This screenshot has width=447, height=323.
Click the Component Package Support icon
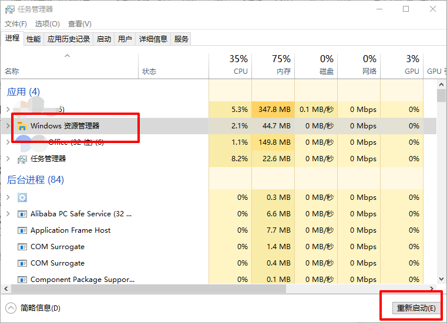(x=22, y=280)
